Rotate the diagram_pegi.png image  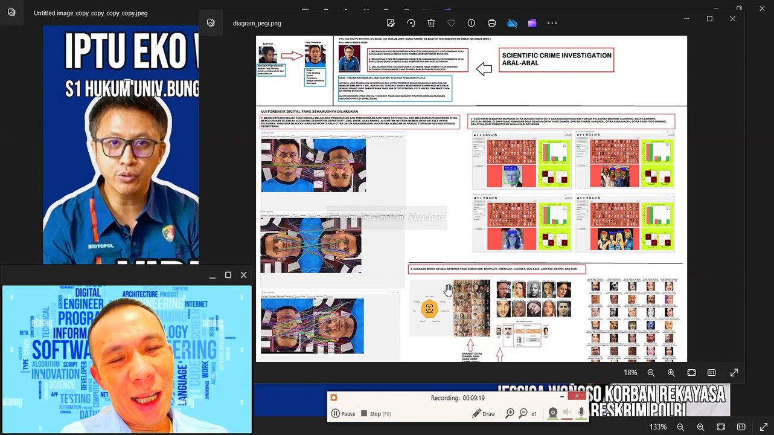pos(411,23)
